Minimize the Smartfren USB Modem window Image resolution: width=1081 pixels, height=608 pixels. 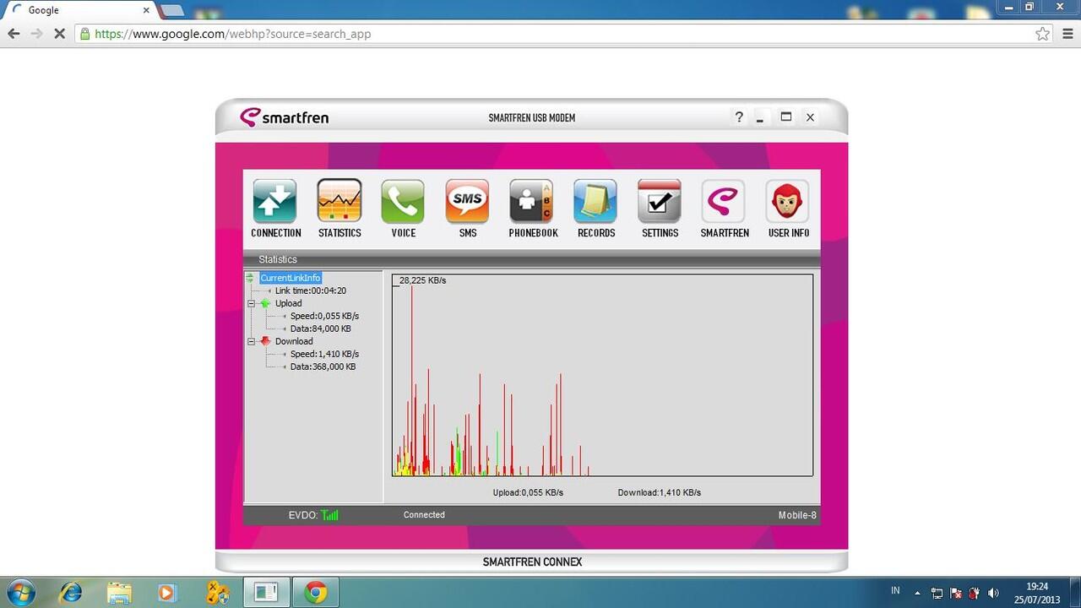(760, 118)
